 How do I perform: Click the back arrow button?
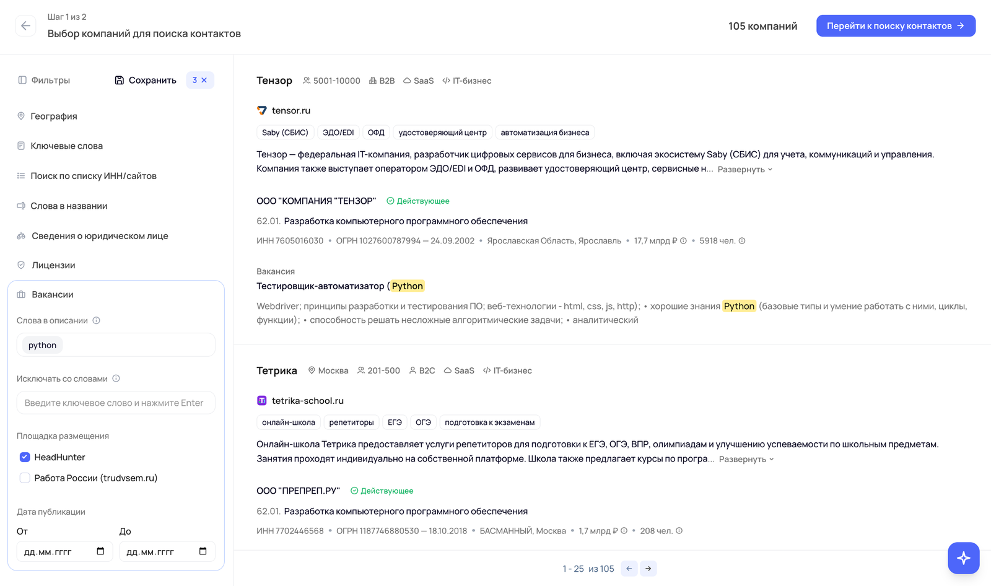(25, 25)
